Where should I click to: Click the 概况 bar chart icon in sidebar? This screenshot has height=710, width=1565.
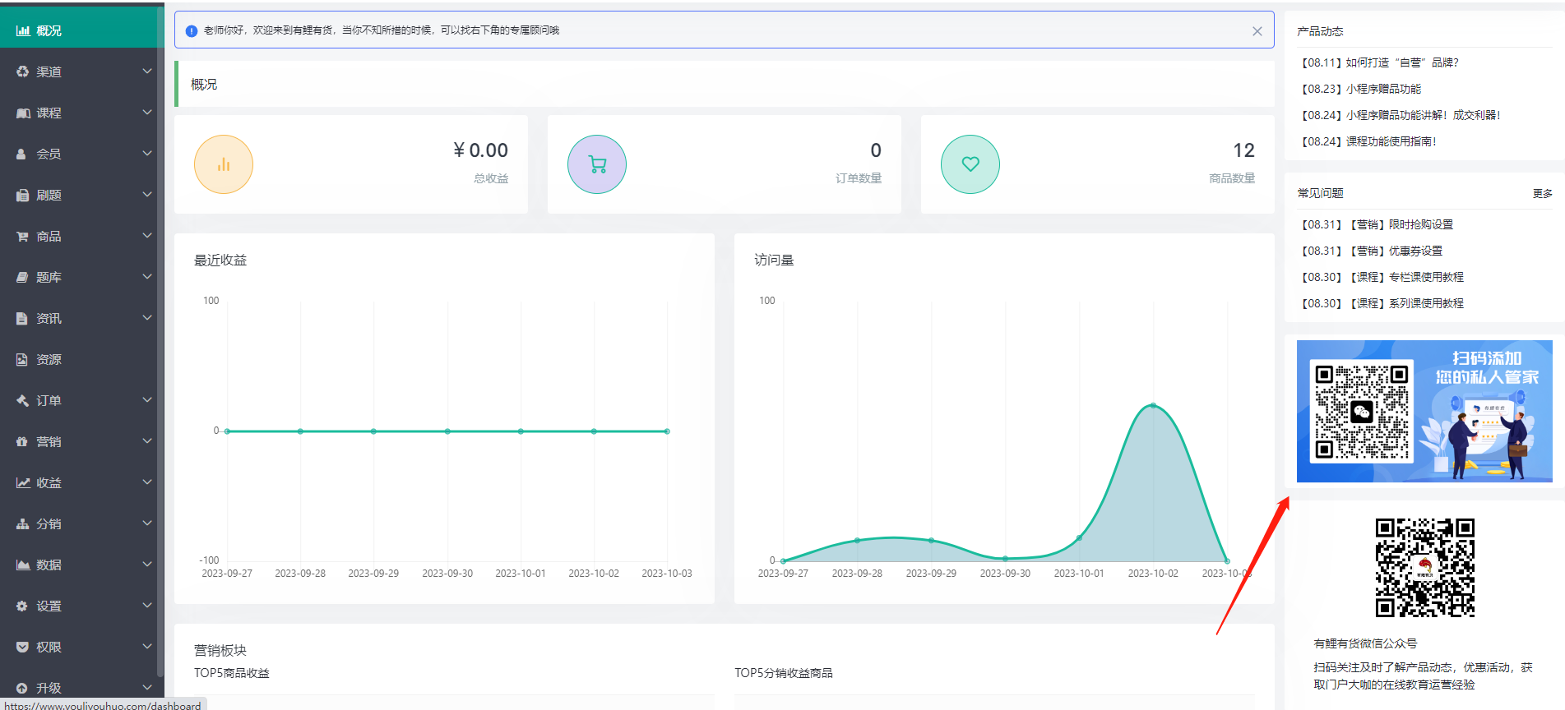(x=23, y=30)
